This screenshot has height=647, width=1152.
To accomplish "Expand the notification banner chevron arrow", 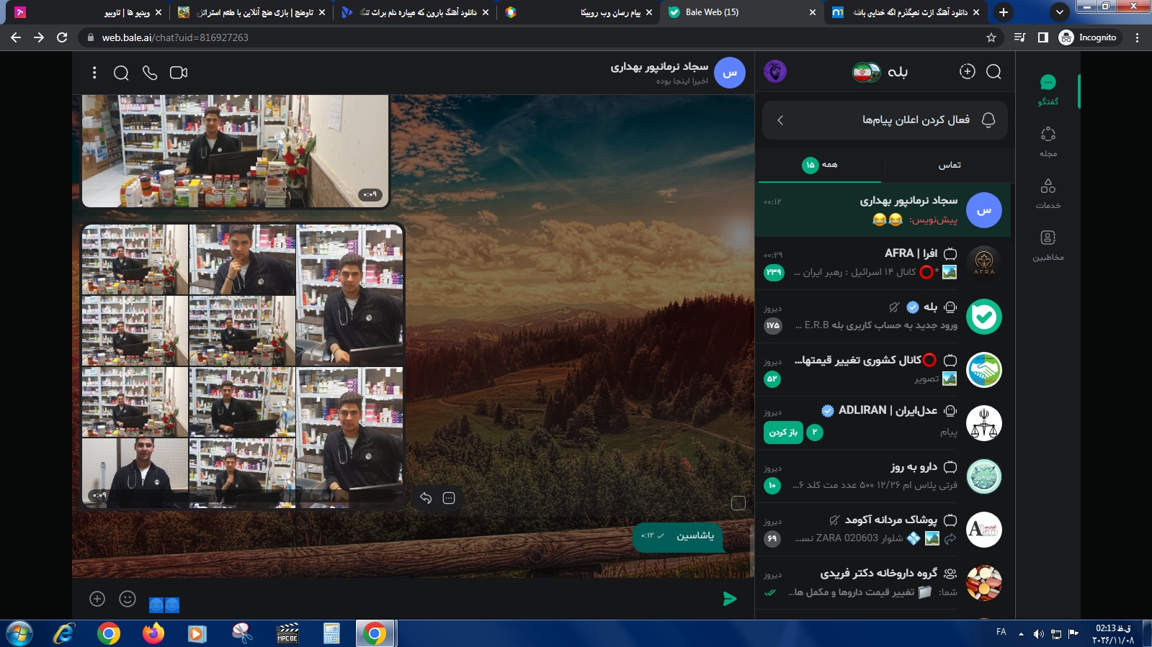I will [780, 120].
